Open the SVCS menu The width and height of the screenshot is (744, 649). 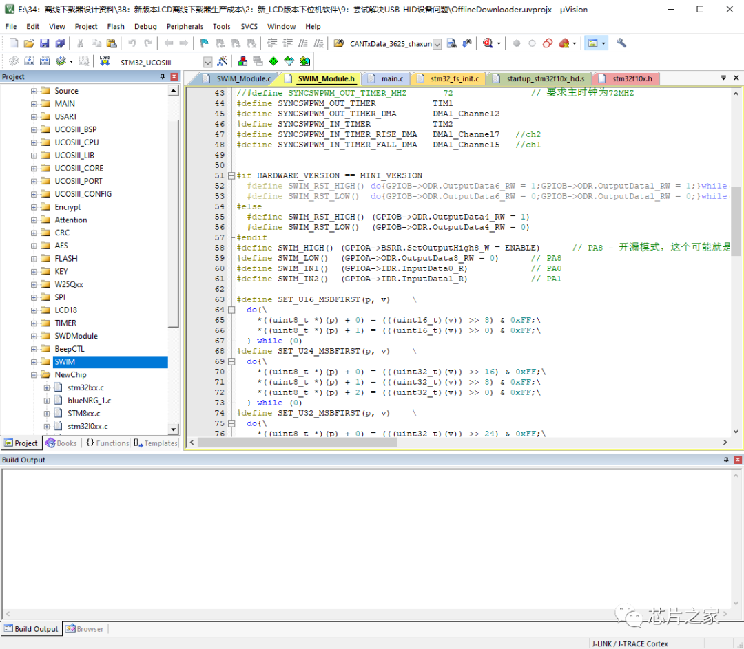pos(249,27)
